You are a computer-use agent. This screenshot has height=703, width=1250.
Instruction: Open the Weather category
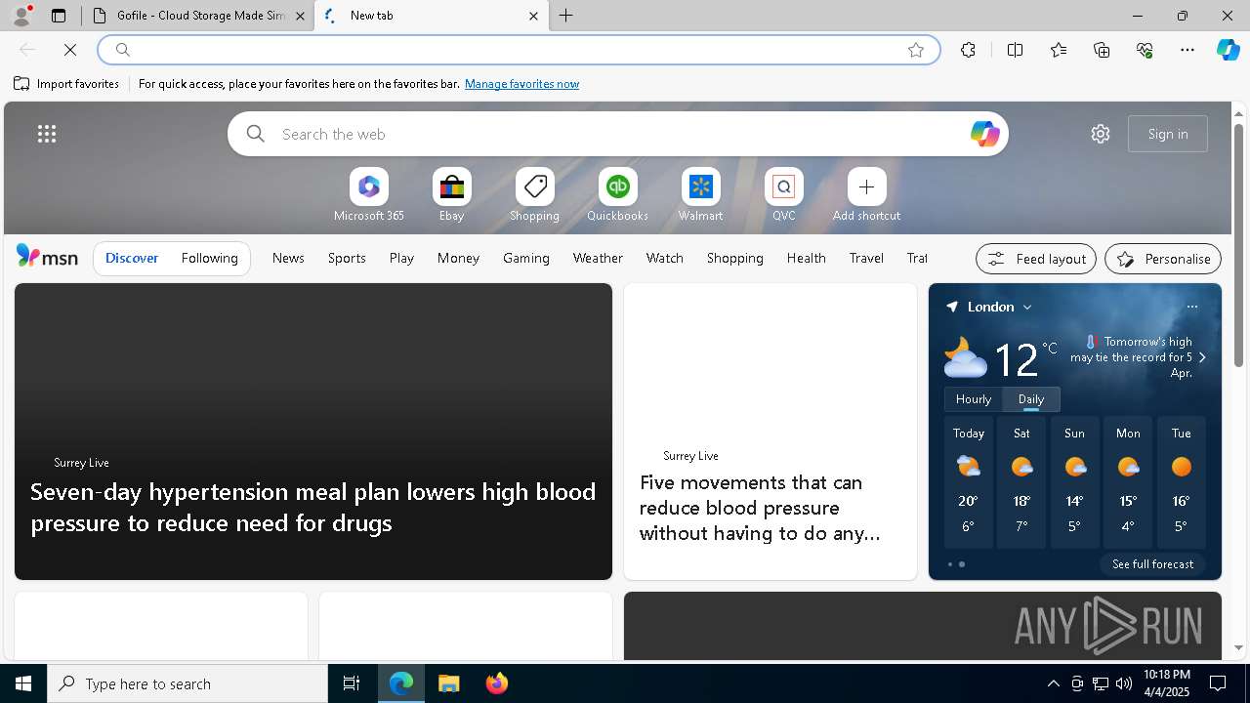(598, 258)
